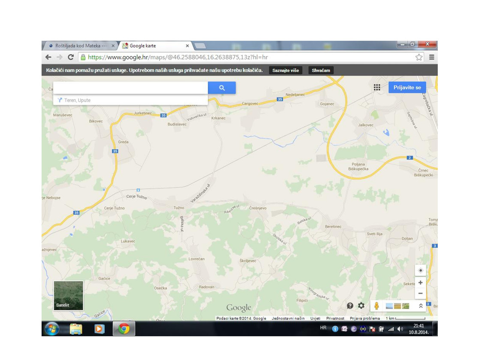Viewport: 485px width, 343px height.
Task: Open the middle golden field photo thumbnail
Action: coord(398,306)
